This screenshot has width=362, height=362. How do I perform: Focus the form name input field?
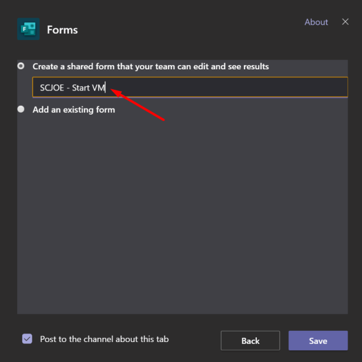223,88
